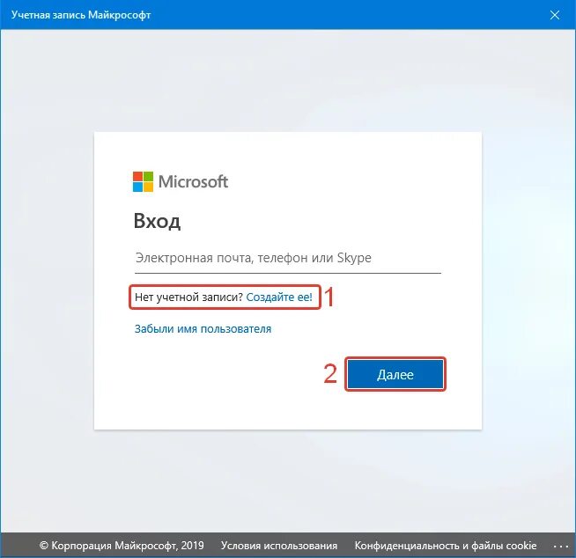The height and width of the screenshot is (558, 576).
Task: Click the Microsoft logo
Action: pyautogui.click(x=181, y=181)
